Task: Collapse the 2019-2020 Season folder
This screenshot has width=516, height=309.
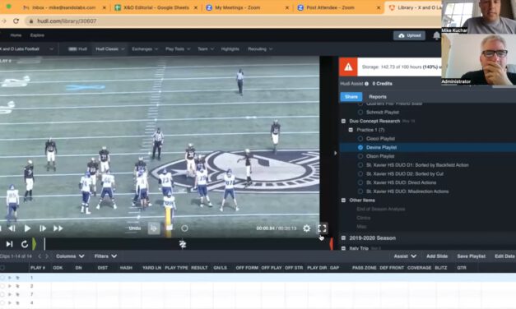Action: (x=343, y=238)
